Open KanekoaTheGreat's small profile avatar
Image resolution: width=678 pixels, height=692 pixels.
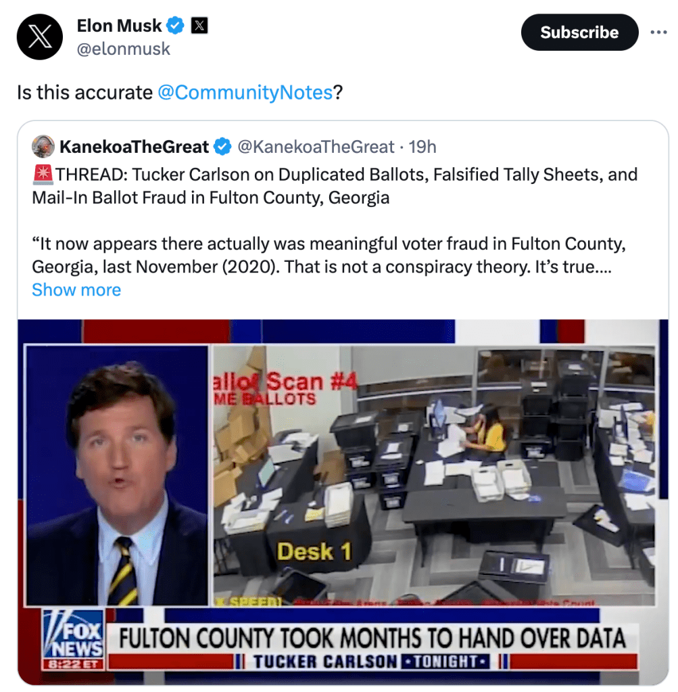pos(43,147)
